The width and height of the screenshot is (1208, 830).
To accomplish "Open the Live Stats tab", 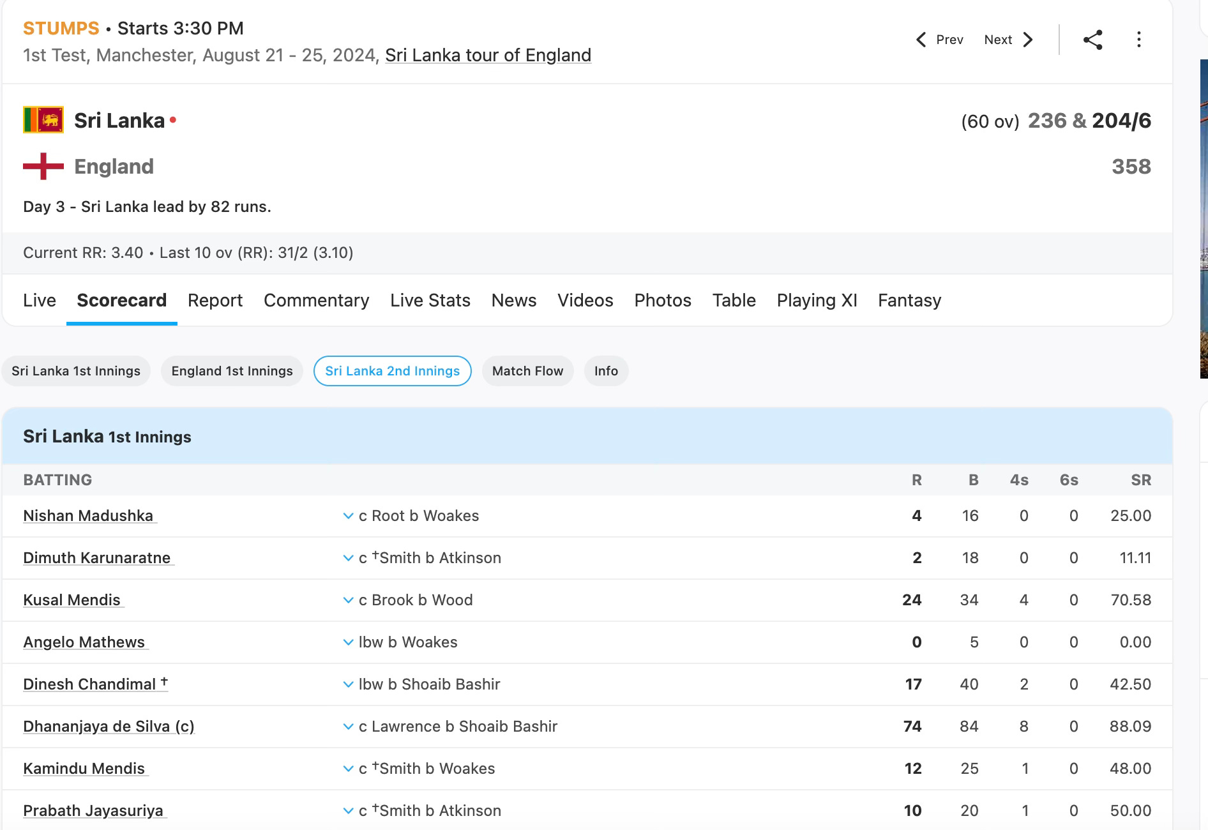I will pos(430,300).
